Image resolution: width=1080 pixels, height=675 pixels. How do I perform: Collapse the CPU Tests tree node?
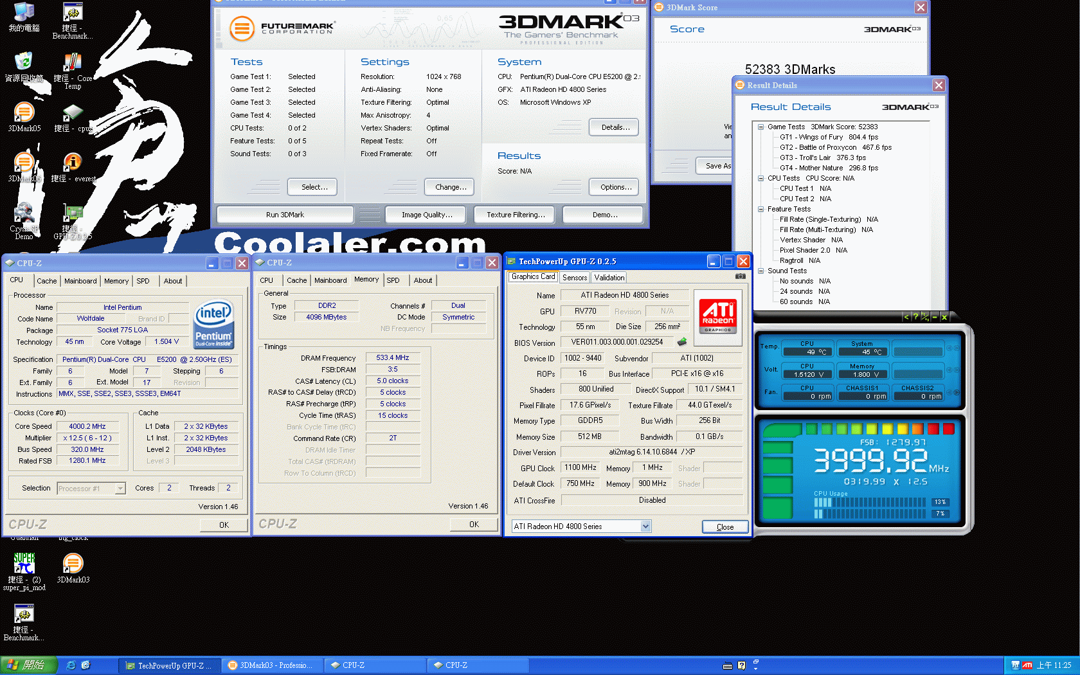[760, 178]
